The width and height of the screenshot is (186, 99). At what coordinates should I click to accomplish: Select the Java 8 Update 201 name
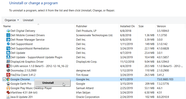tap(22, 97)
